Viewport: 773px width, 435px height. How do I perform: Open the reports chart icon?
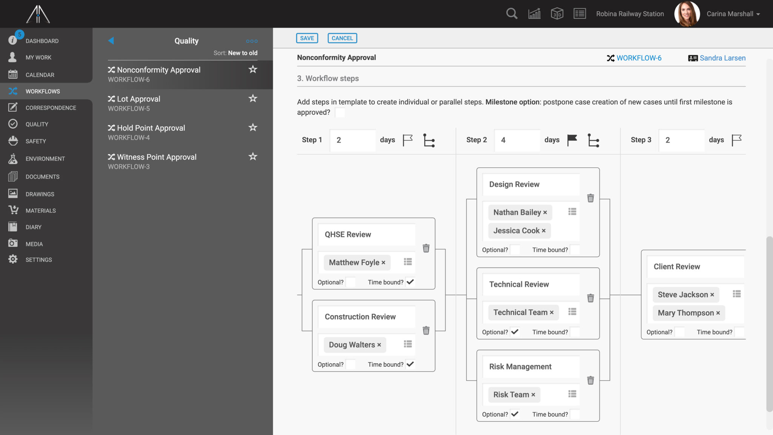tap(534, 14)
